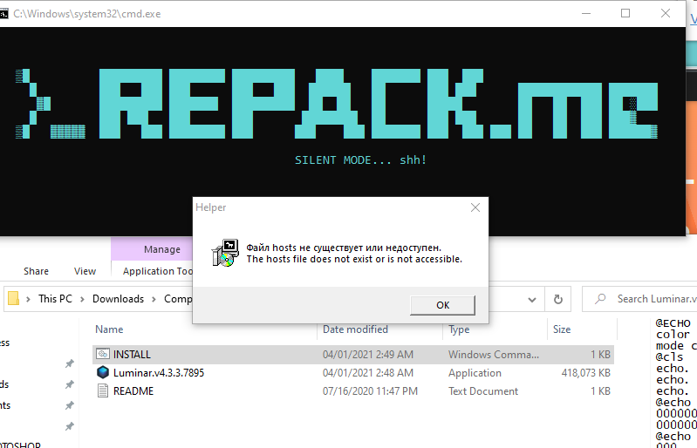697x448 pixels.
Task: Click OK in the Helper dialog
Action: click(x=442, y=305)
